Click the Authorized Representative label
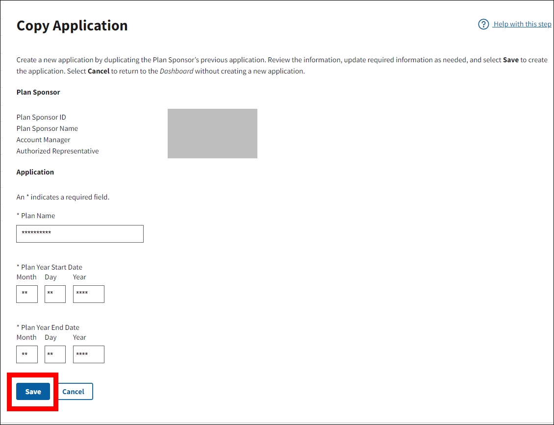The height and width of the screenshot is (425, 554). 57,151
